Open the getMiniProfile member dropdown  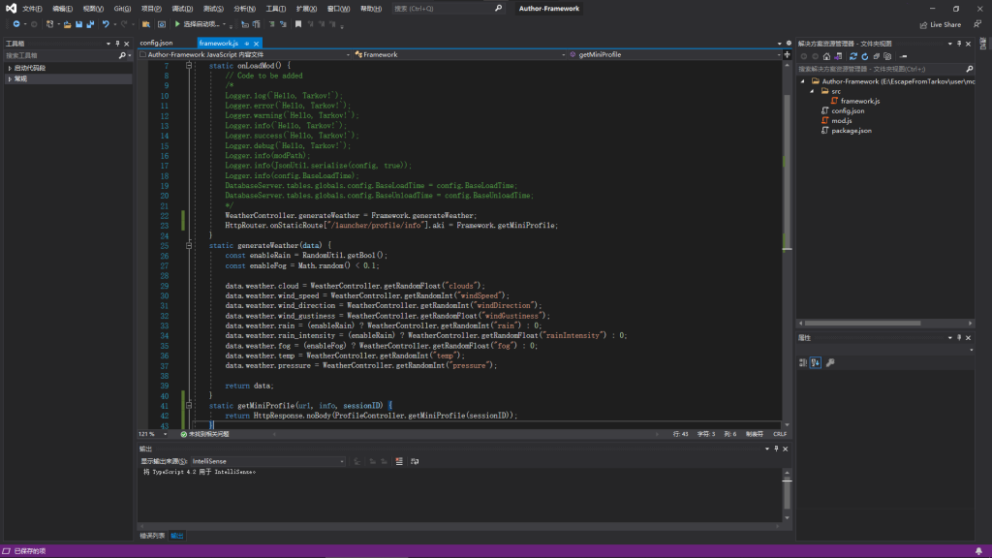675,54
